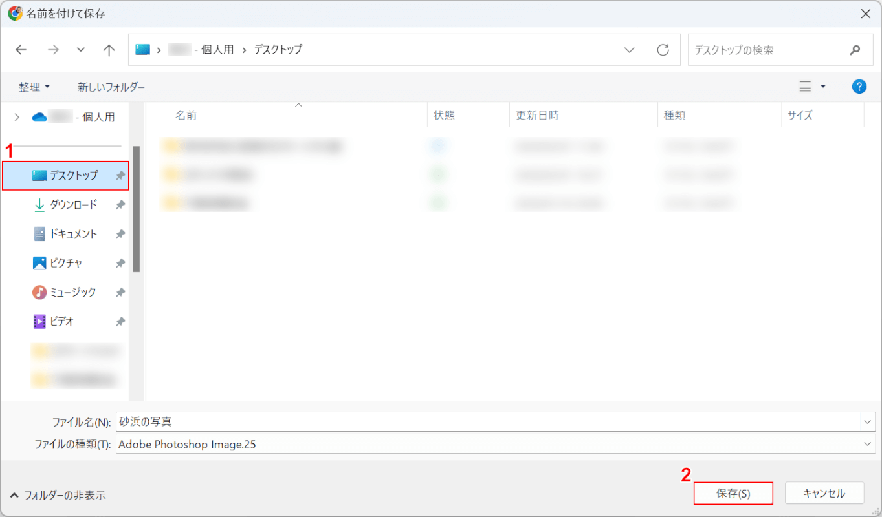Open the view options dropdown arrow
The width and height of the screenshot is (882, 517).
click(x=823, y=86)
